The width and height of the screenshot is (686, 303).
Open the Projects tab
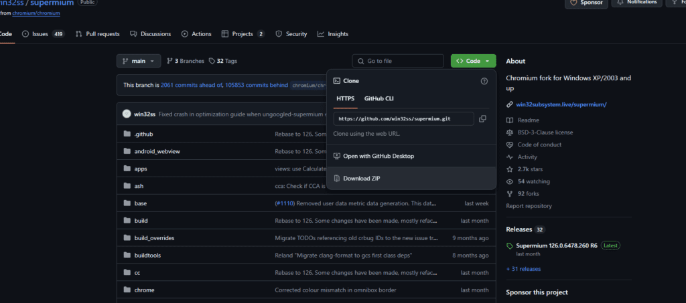pos(243,34)
